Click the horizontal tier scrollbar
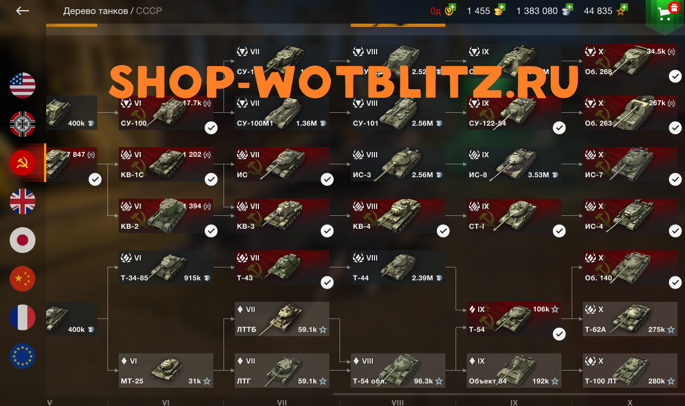Viewport: 685px width, 406px height. [x=509, y=394]
